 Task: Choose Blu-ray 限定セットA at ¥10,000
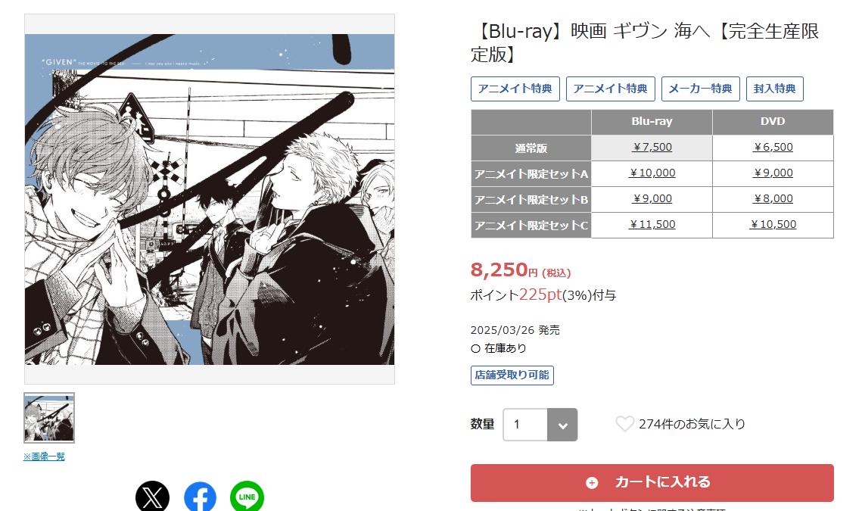coord(652,173)
